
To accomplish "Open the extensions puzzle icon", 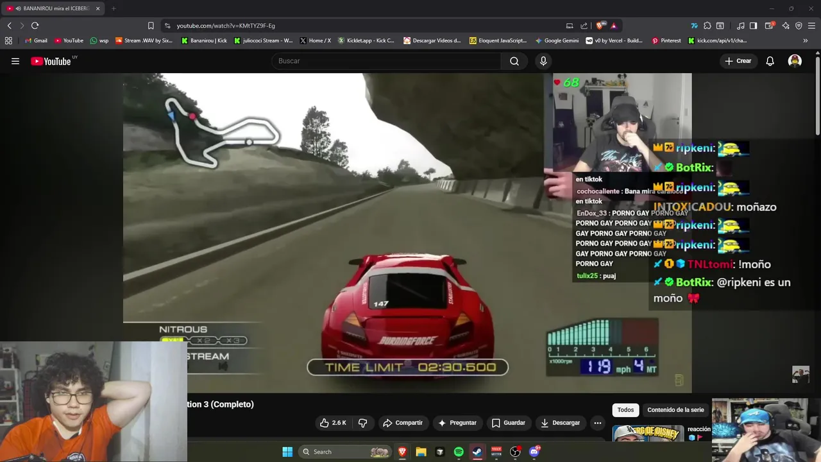I will 707,26.
